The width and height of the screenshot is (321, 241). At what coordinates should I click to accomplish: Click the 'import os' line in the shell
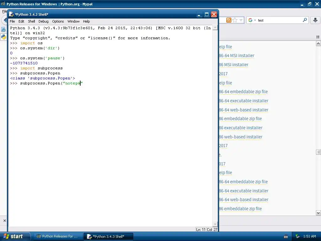(31, 43)
